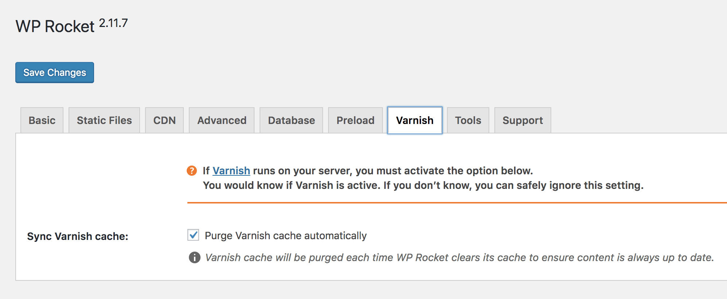Select the CDN tab

pos(164,120)
